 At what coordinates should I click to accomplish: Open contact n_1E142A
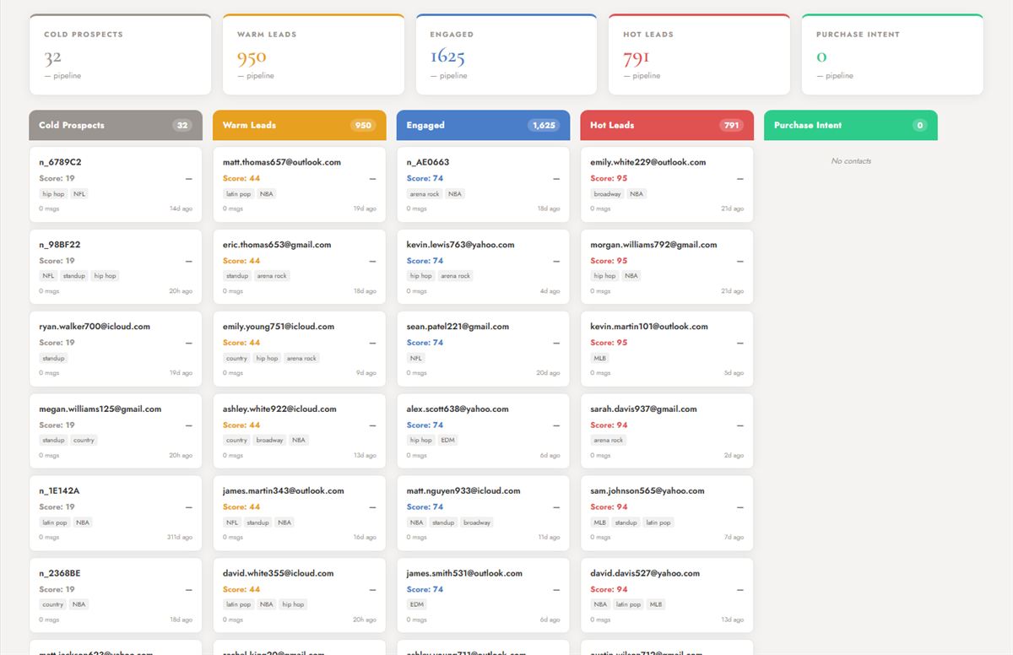click(116, 513)
